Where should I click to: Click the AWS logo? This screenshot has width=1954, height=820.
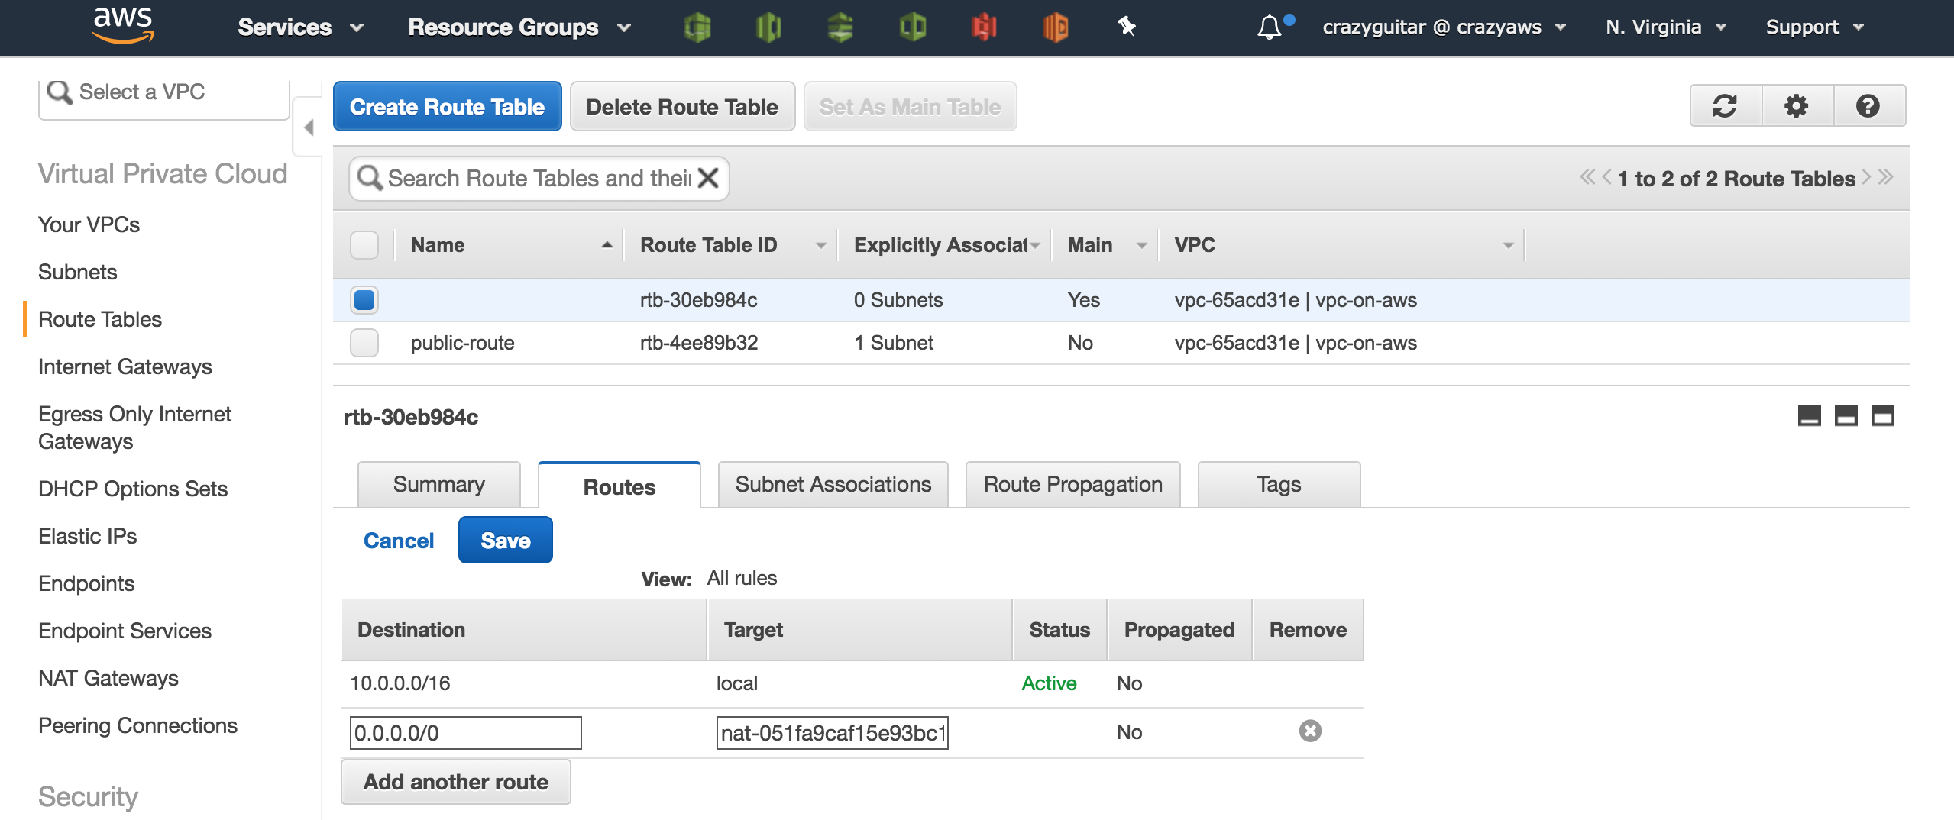122,25
